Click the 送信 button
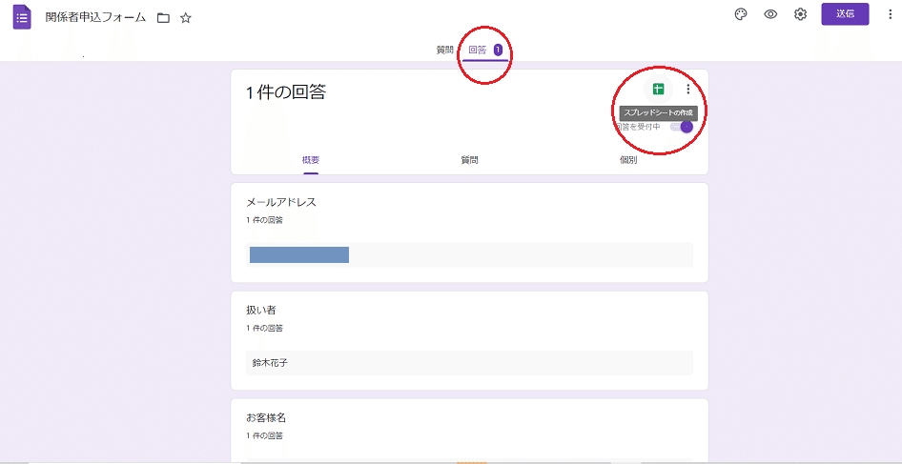The height and width of the screenshot is (464, 902). click(845, 14)
